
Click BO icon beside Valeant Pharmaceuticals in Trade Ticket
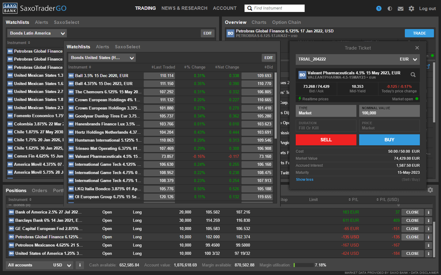pos(302,75)
